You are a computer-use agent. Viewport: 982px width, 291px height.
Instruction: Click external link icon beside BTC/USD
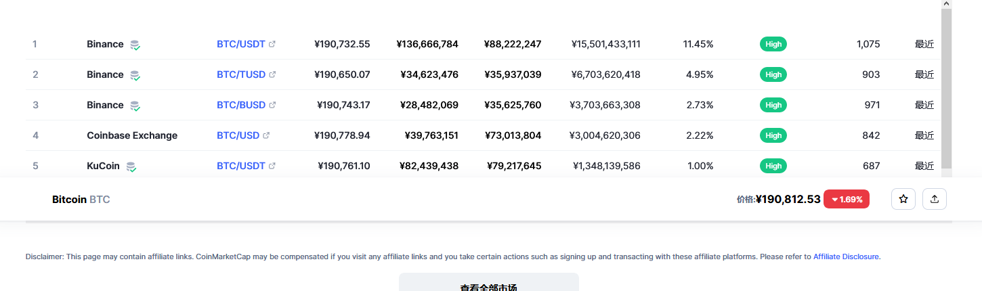tap(266, 135)
